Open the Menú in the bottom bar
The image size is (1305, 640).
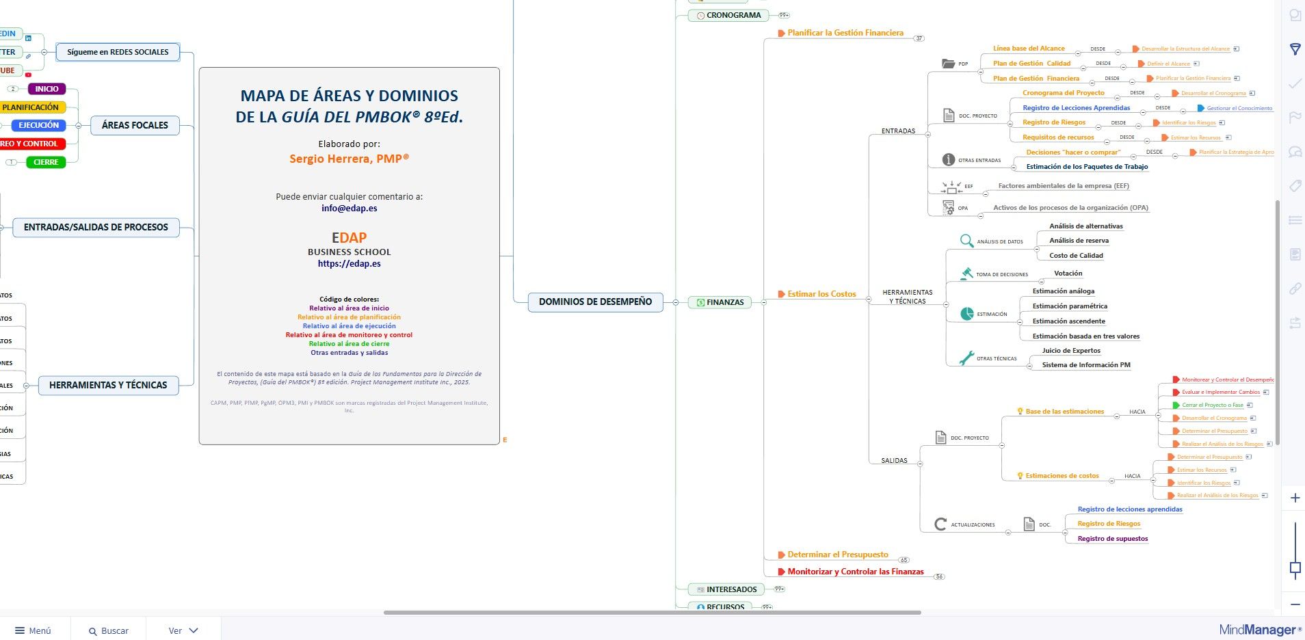pos(32,630)
